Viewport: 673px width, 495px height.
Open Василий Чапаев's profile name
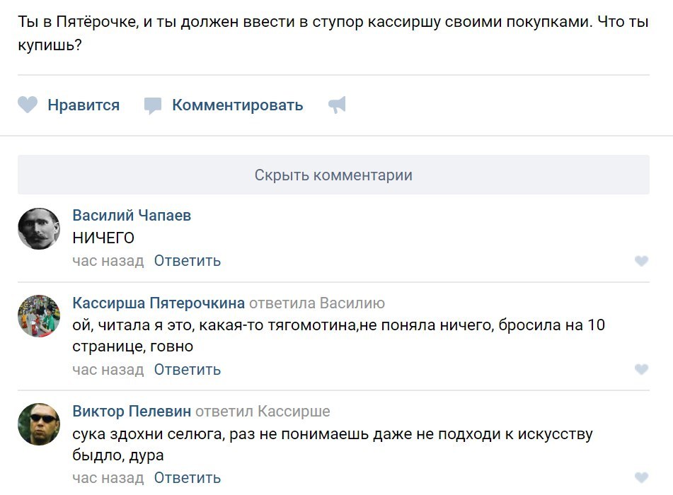(x=132, y=216)
